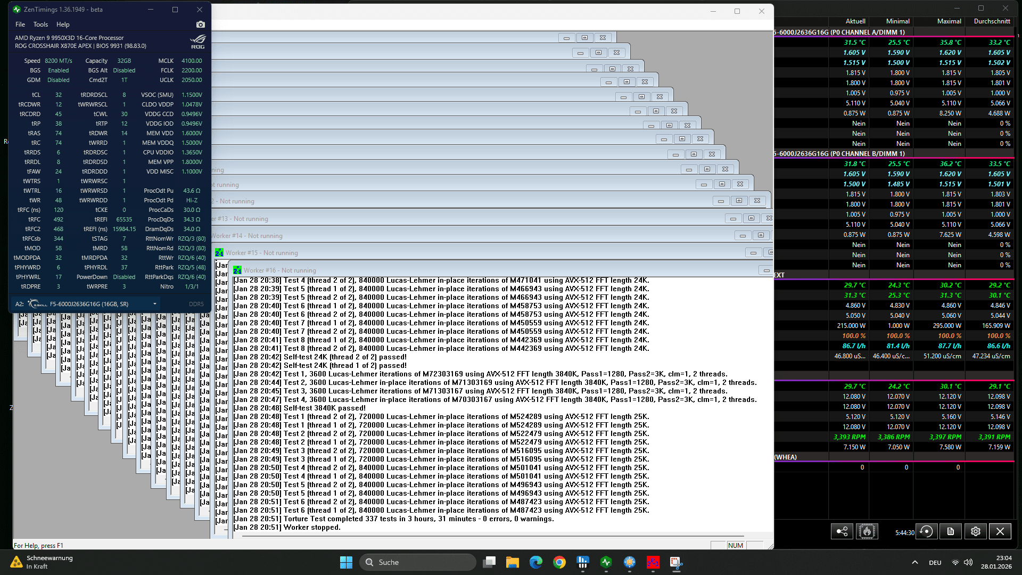Click the Suche taskbar search field
Viewport: 1022px width, 575px height.
(418, 562)
